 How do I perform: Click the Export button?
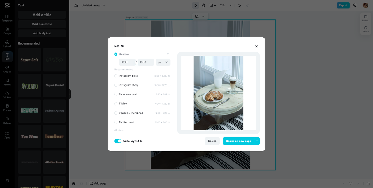343,5
